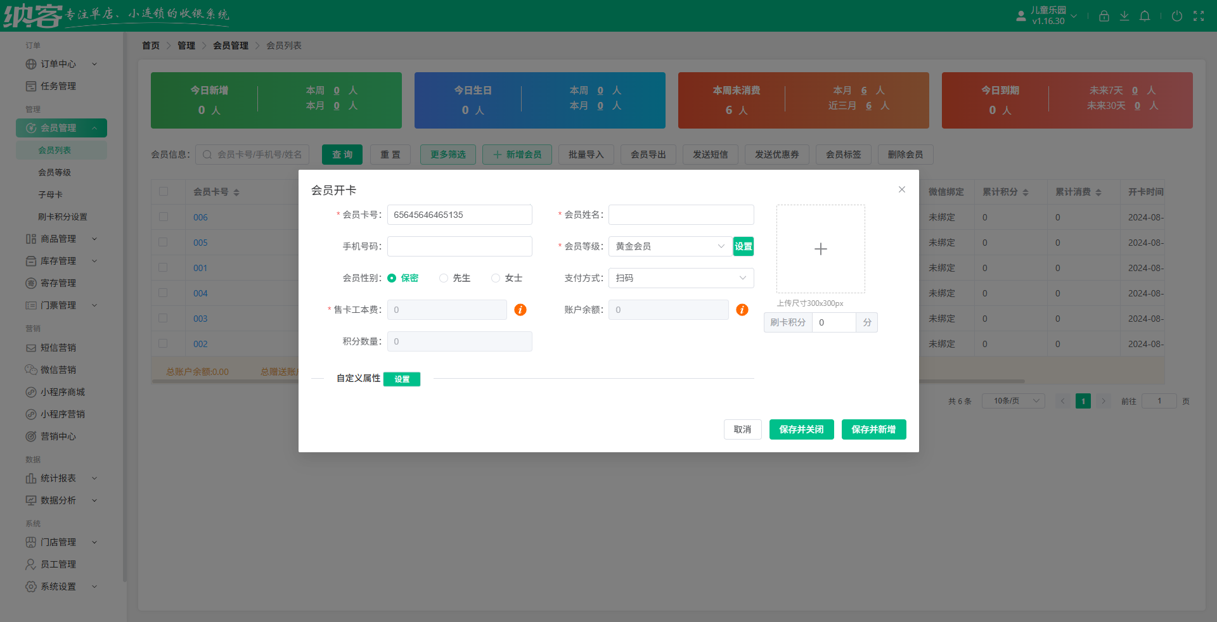Collapse the 会员管理 sidebar menu
Viewport: 1217px width, 622px height.
[x=61, y=128]
